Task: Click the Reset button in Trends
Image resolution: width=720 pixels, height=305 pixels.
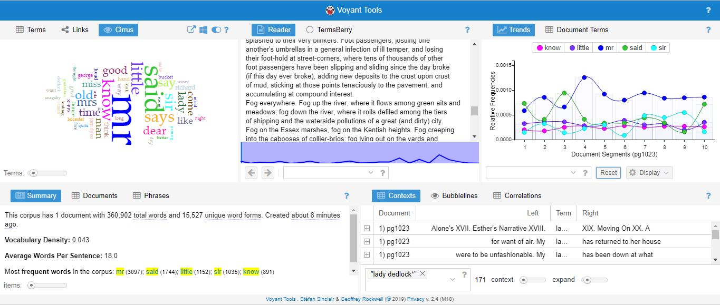Action: pyautogui.click(x=608, y=173)
